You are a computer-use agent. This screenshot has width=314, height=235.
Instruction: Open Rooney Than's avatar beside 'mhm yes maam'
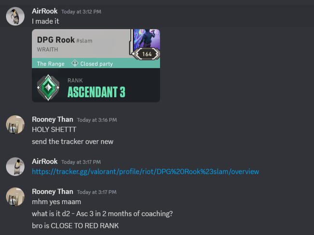[15, 196]
